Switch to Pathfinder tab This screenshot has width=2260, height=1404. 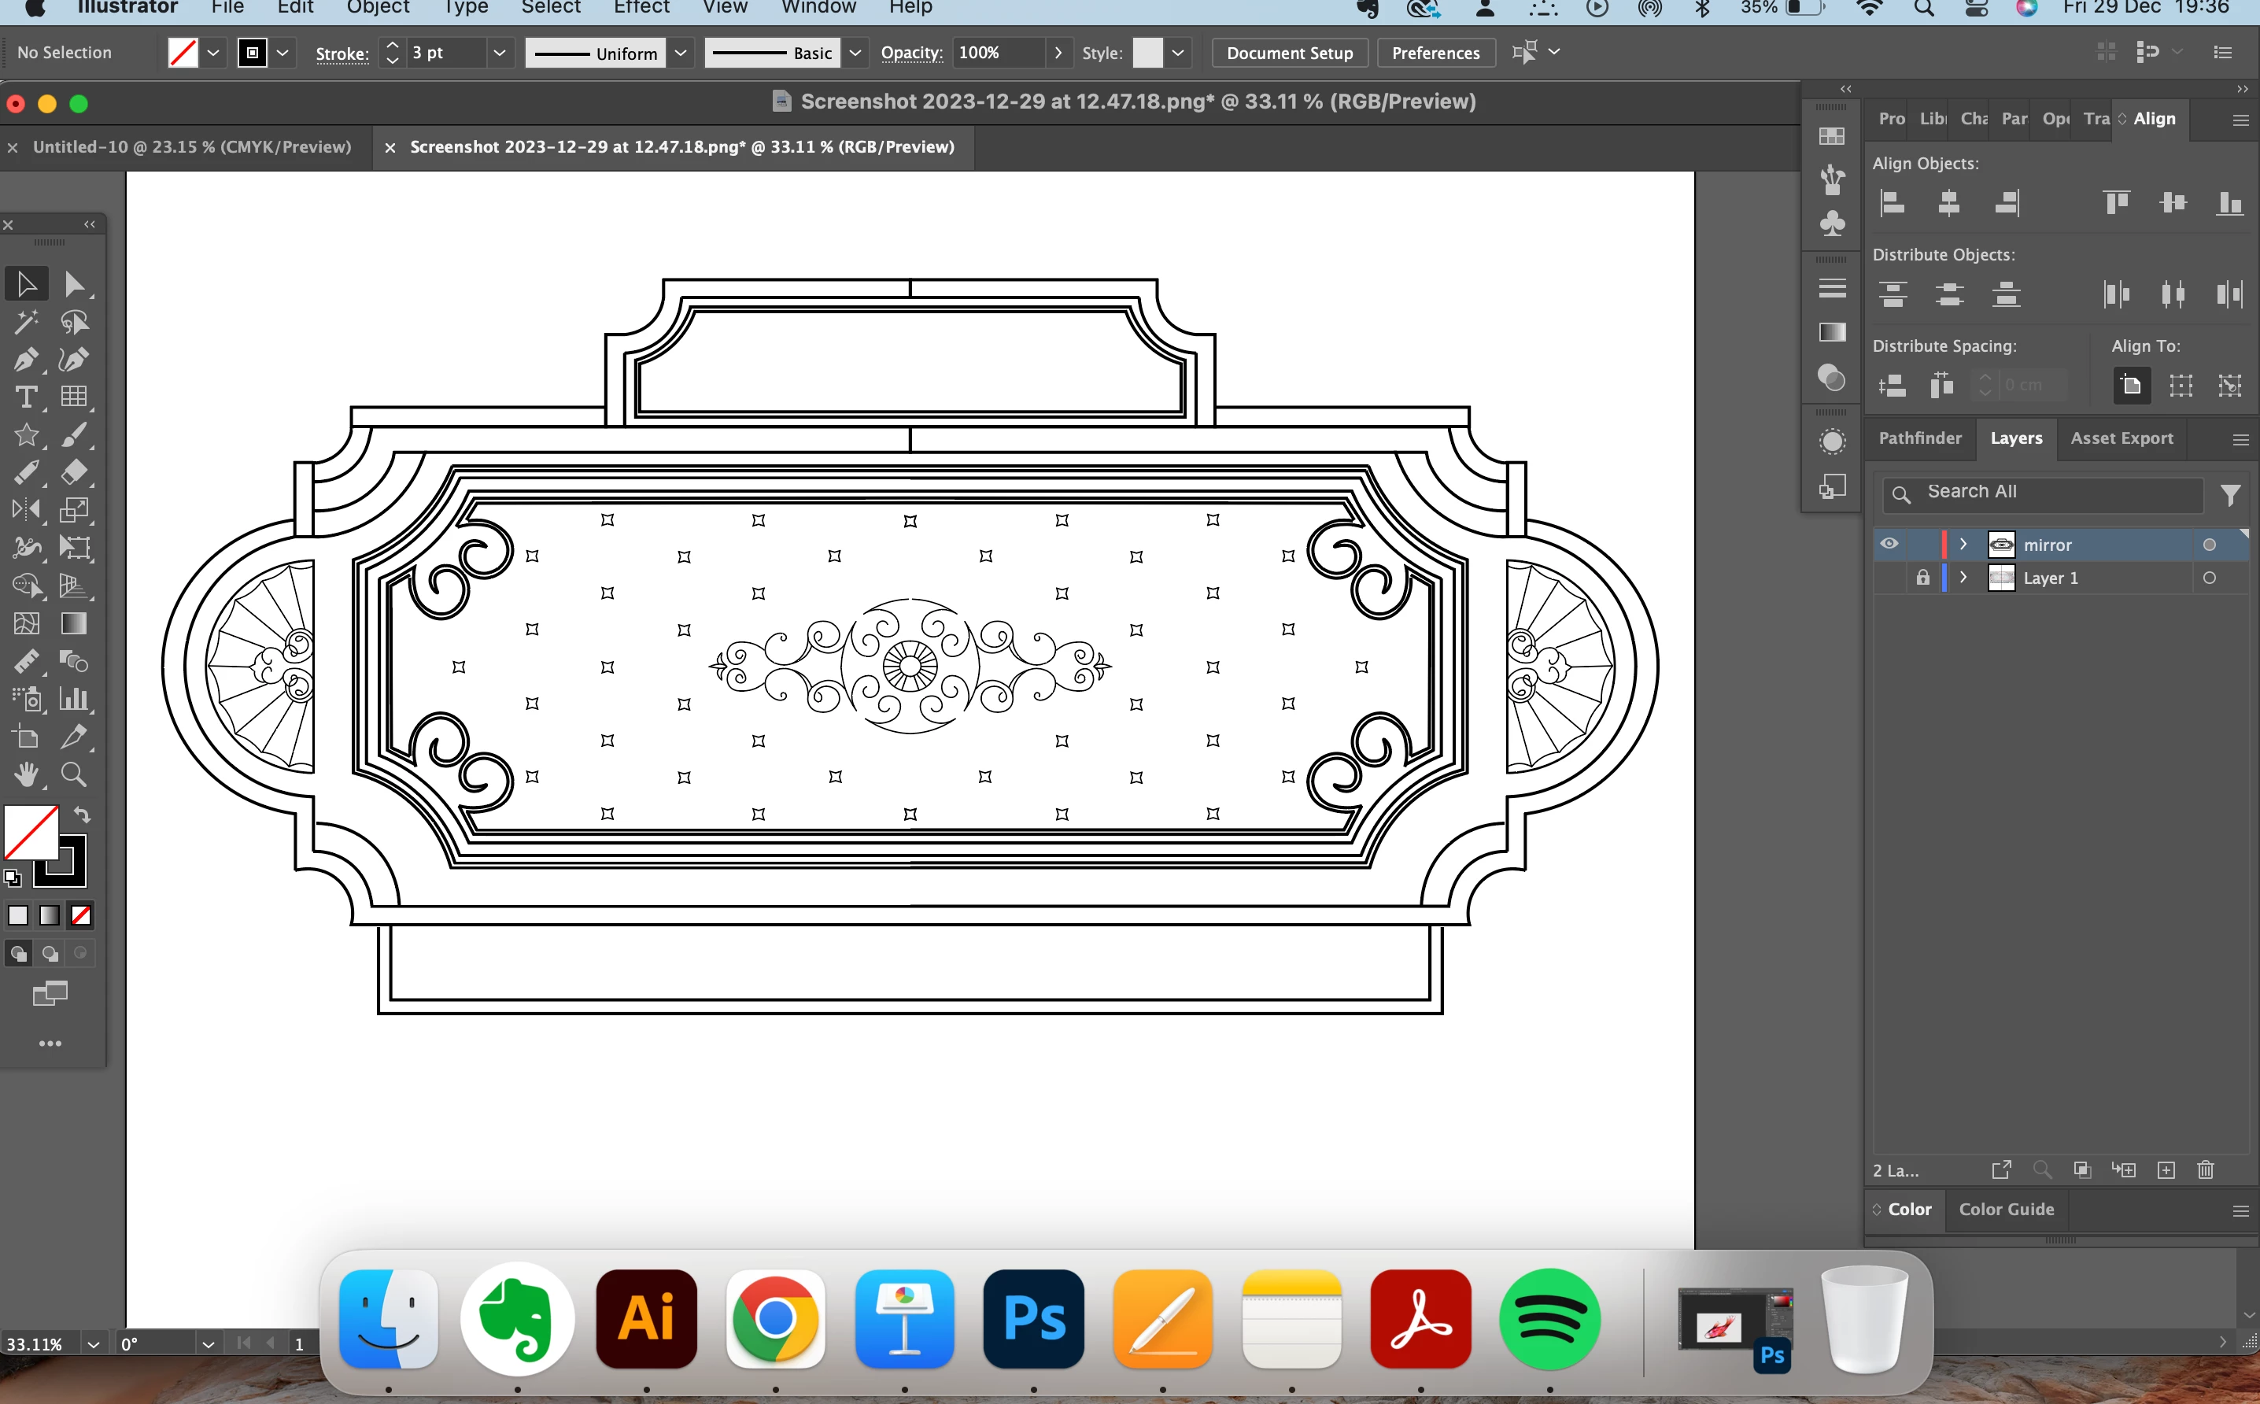coord(1919,438)
